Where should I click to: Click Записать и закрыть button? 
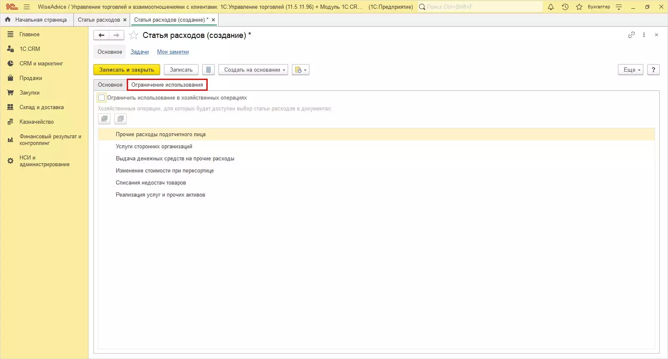[127, 70]
